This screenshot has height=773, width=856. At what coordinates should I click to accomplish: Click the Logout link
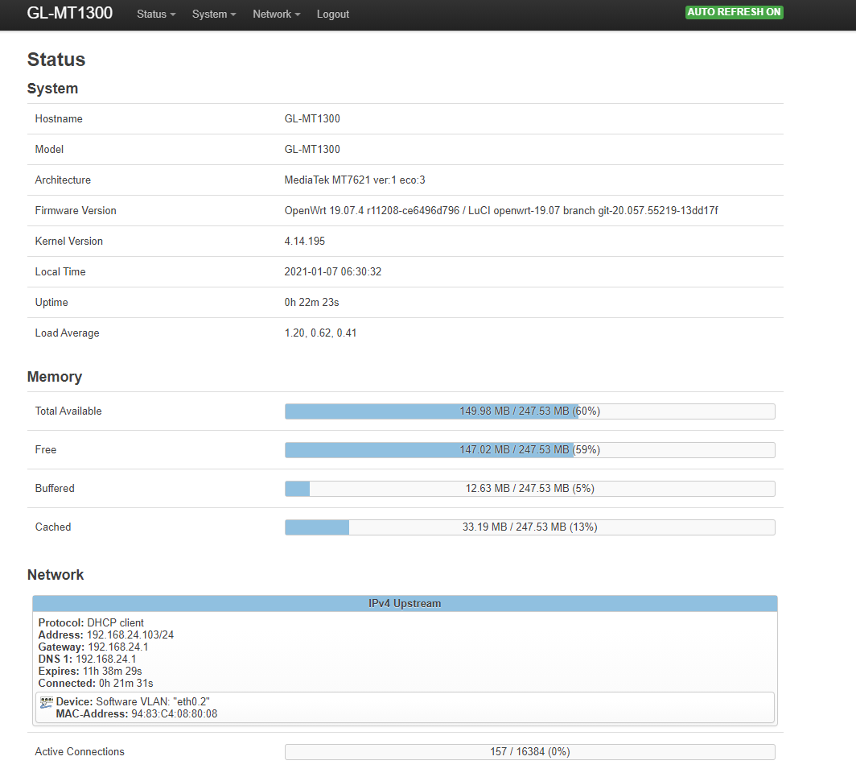(333, 14)
